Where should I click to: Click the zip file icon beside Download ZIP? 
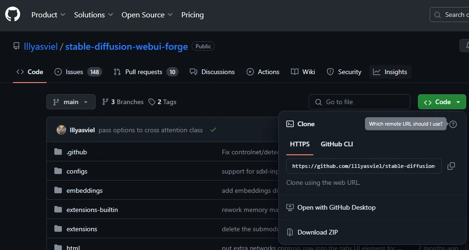pyautogui.click(x=290, y=232)
